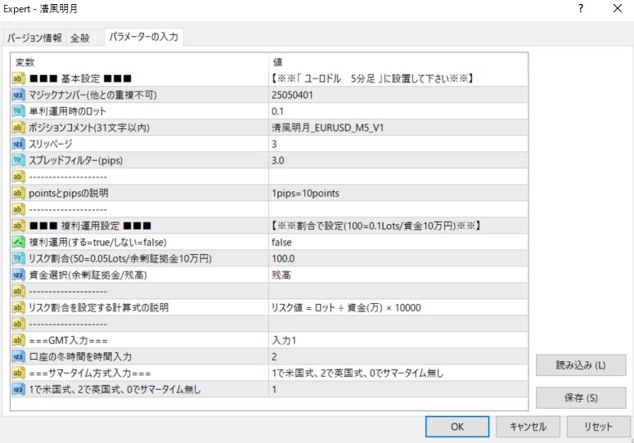Click the string icon beside ===サマータイム方式入力===

coord(18,373)
